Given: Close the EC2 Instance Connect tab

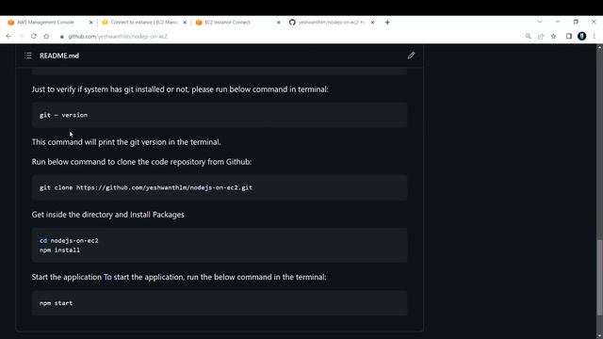Looking at the screenshot, I should coord(279,23).
